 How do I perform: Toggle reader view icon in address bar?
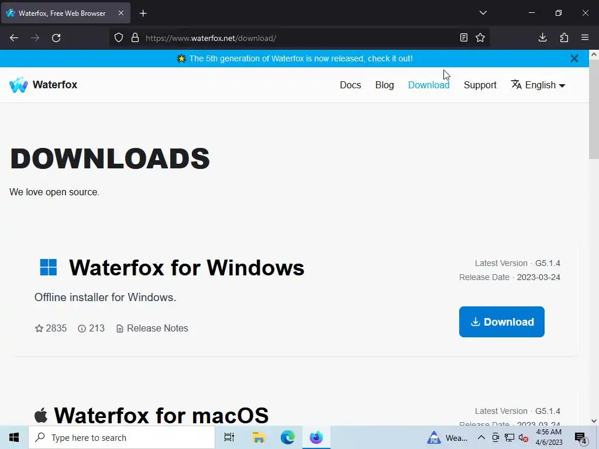[463, 38]
